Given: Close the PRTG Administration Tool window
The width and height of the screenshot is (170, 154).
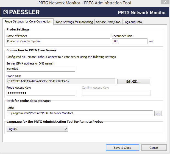Looking at the screenshot, I should (165, 2).
